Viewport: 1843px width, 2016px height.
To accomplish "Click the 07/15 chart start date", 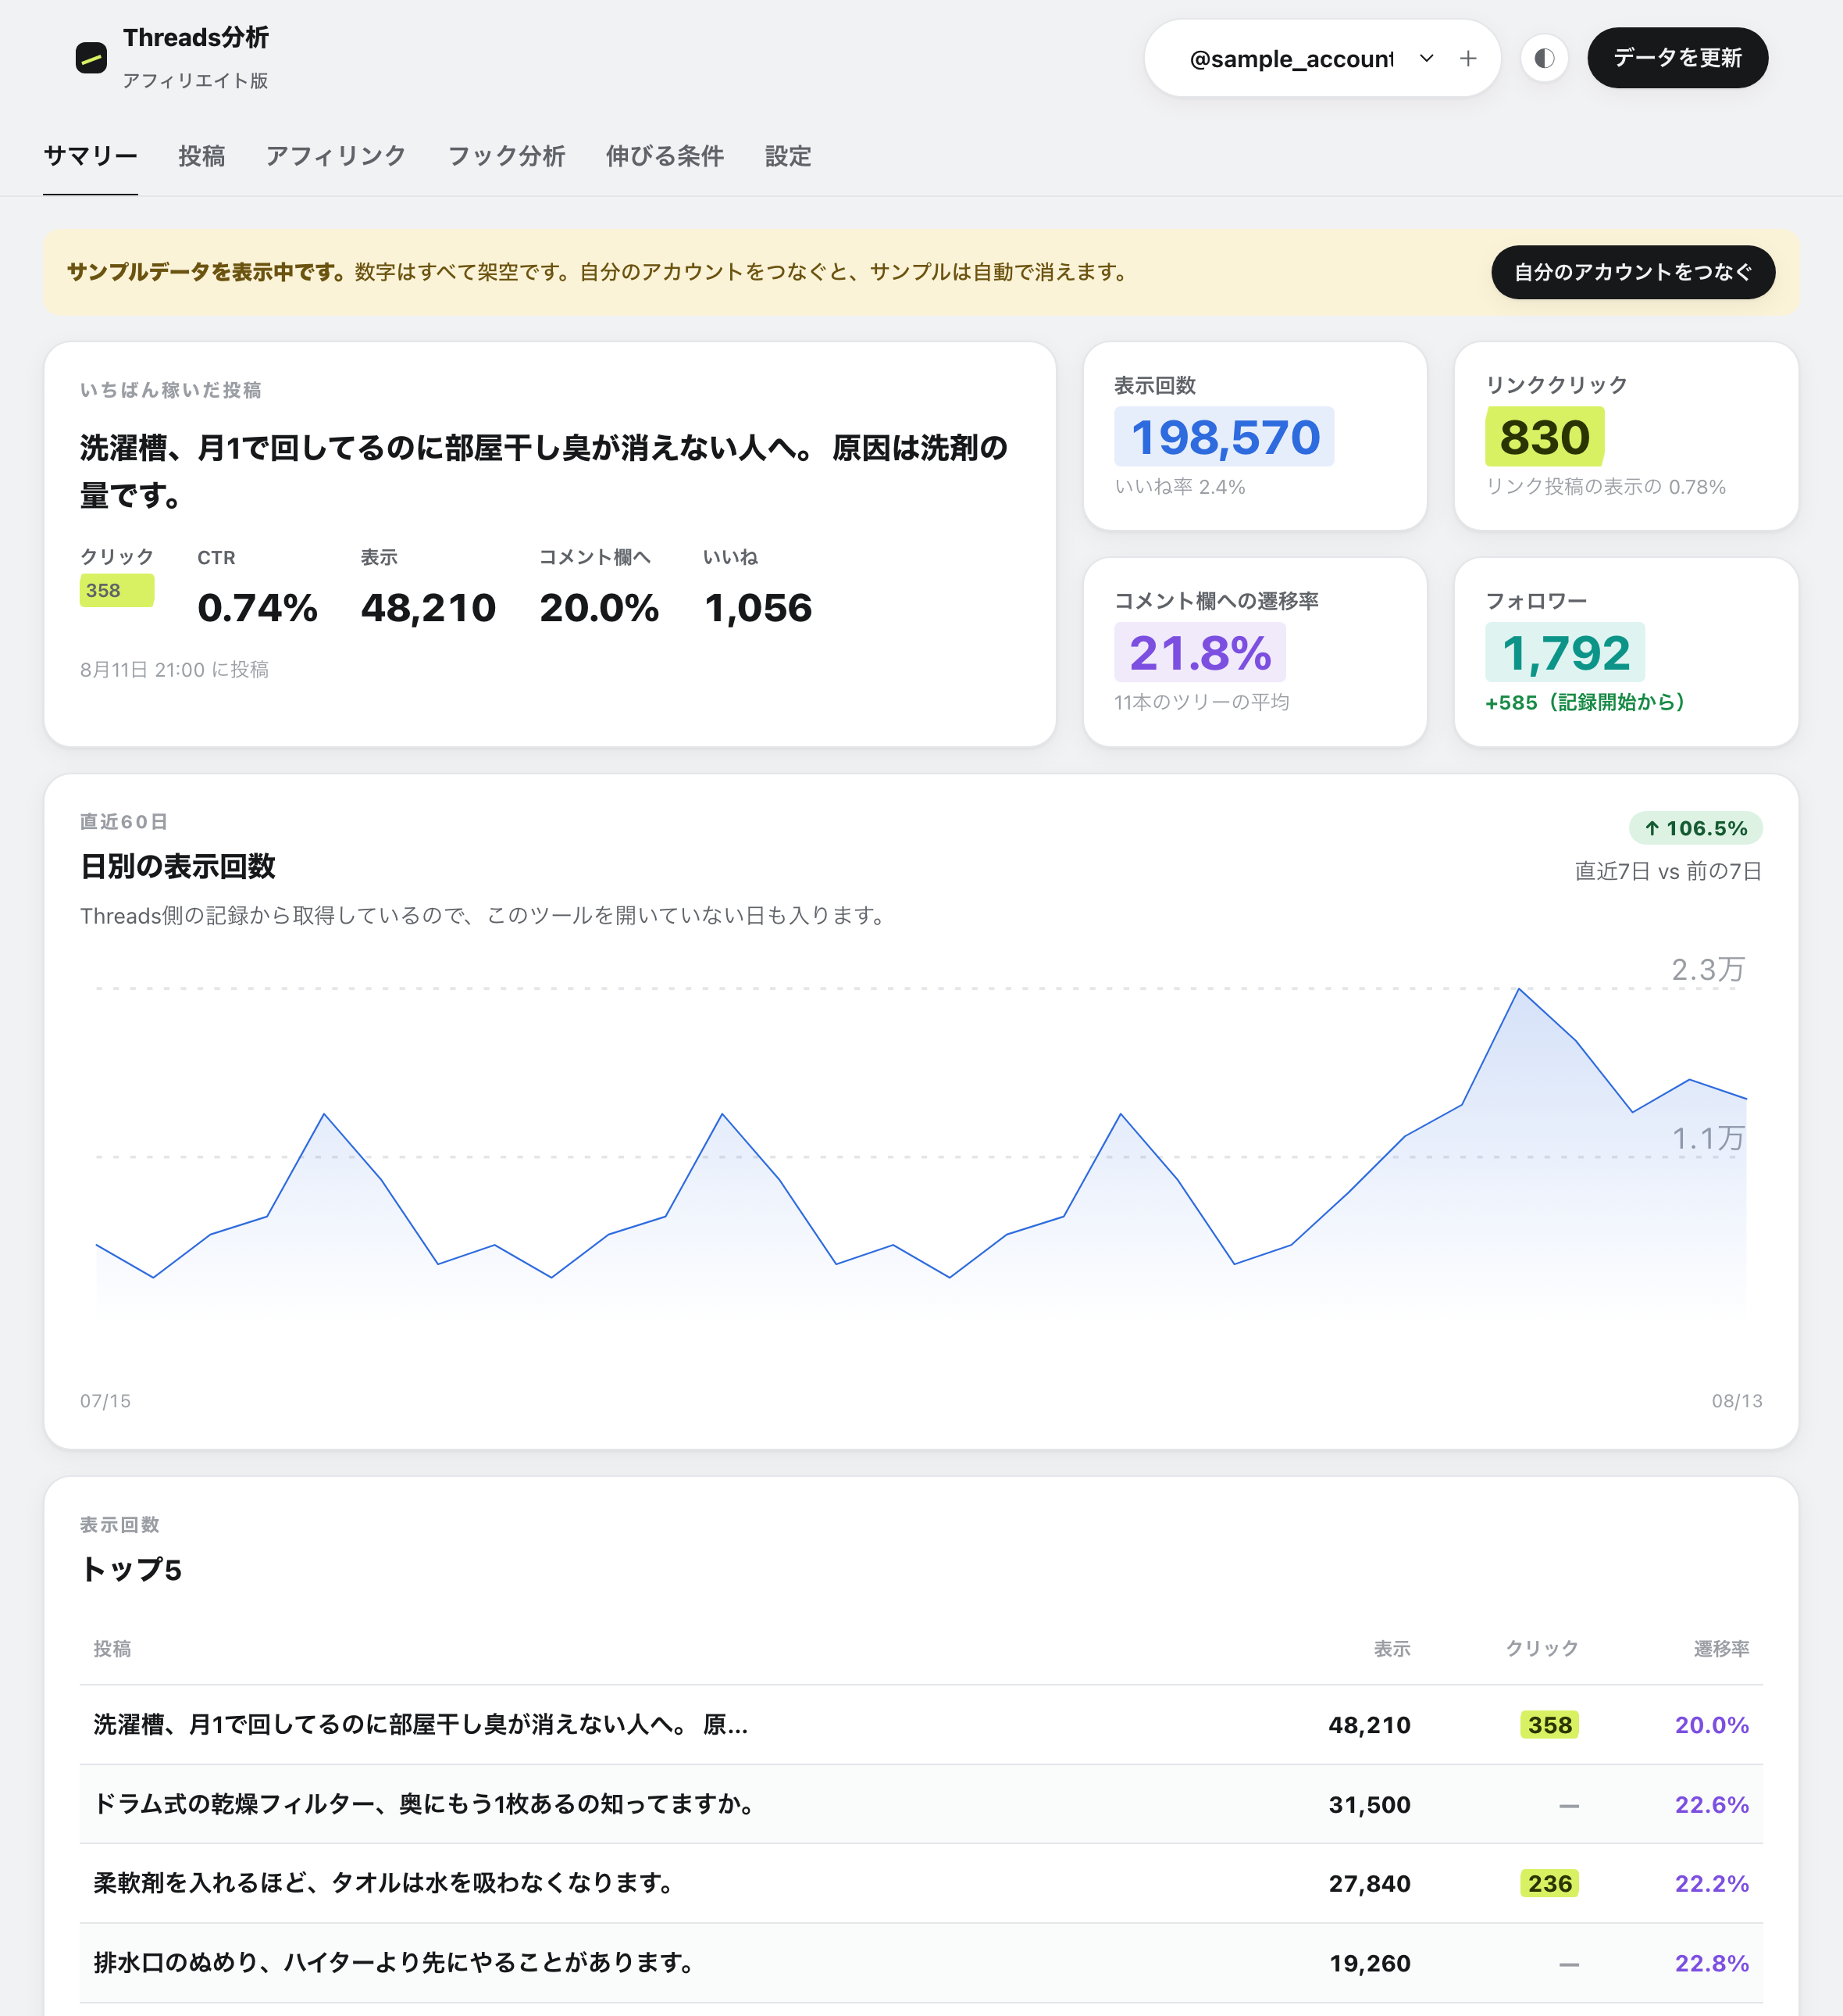I will [x=105, y=1400].
